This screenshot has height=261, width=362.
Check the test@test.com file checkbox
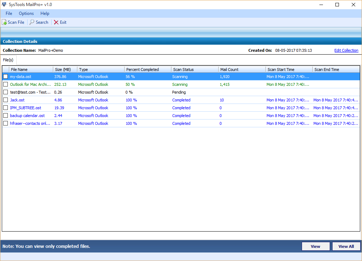(6, 92)
